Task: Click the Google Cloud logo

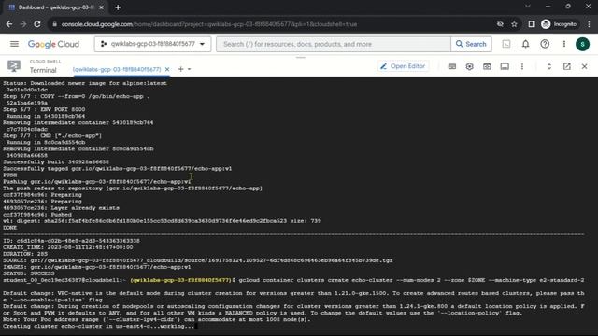Action: coord(53,44)
